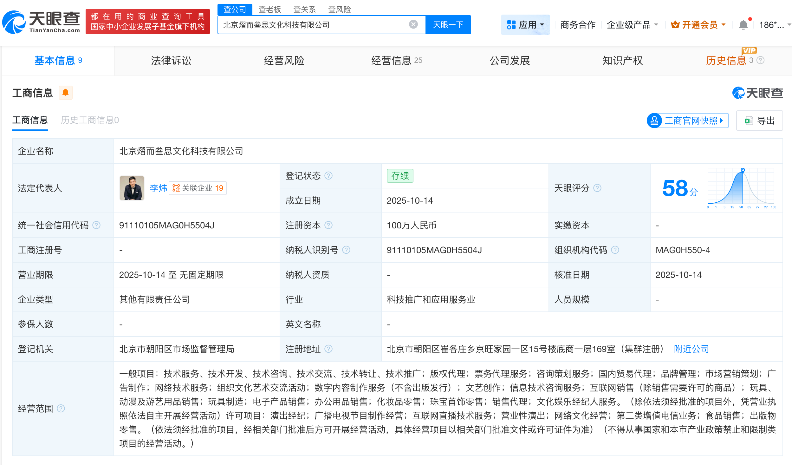The image size is (792, 465).
Task: Switch to the 查老板 search tab
Action: point(269,9)
